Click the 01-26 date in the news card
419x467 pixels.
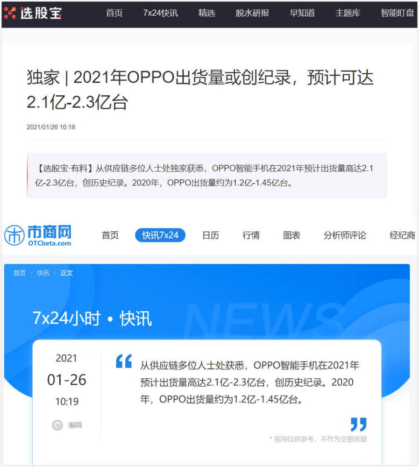[x=67, y=380]
